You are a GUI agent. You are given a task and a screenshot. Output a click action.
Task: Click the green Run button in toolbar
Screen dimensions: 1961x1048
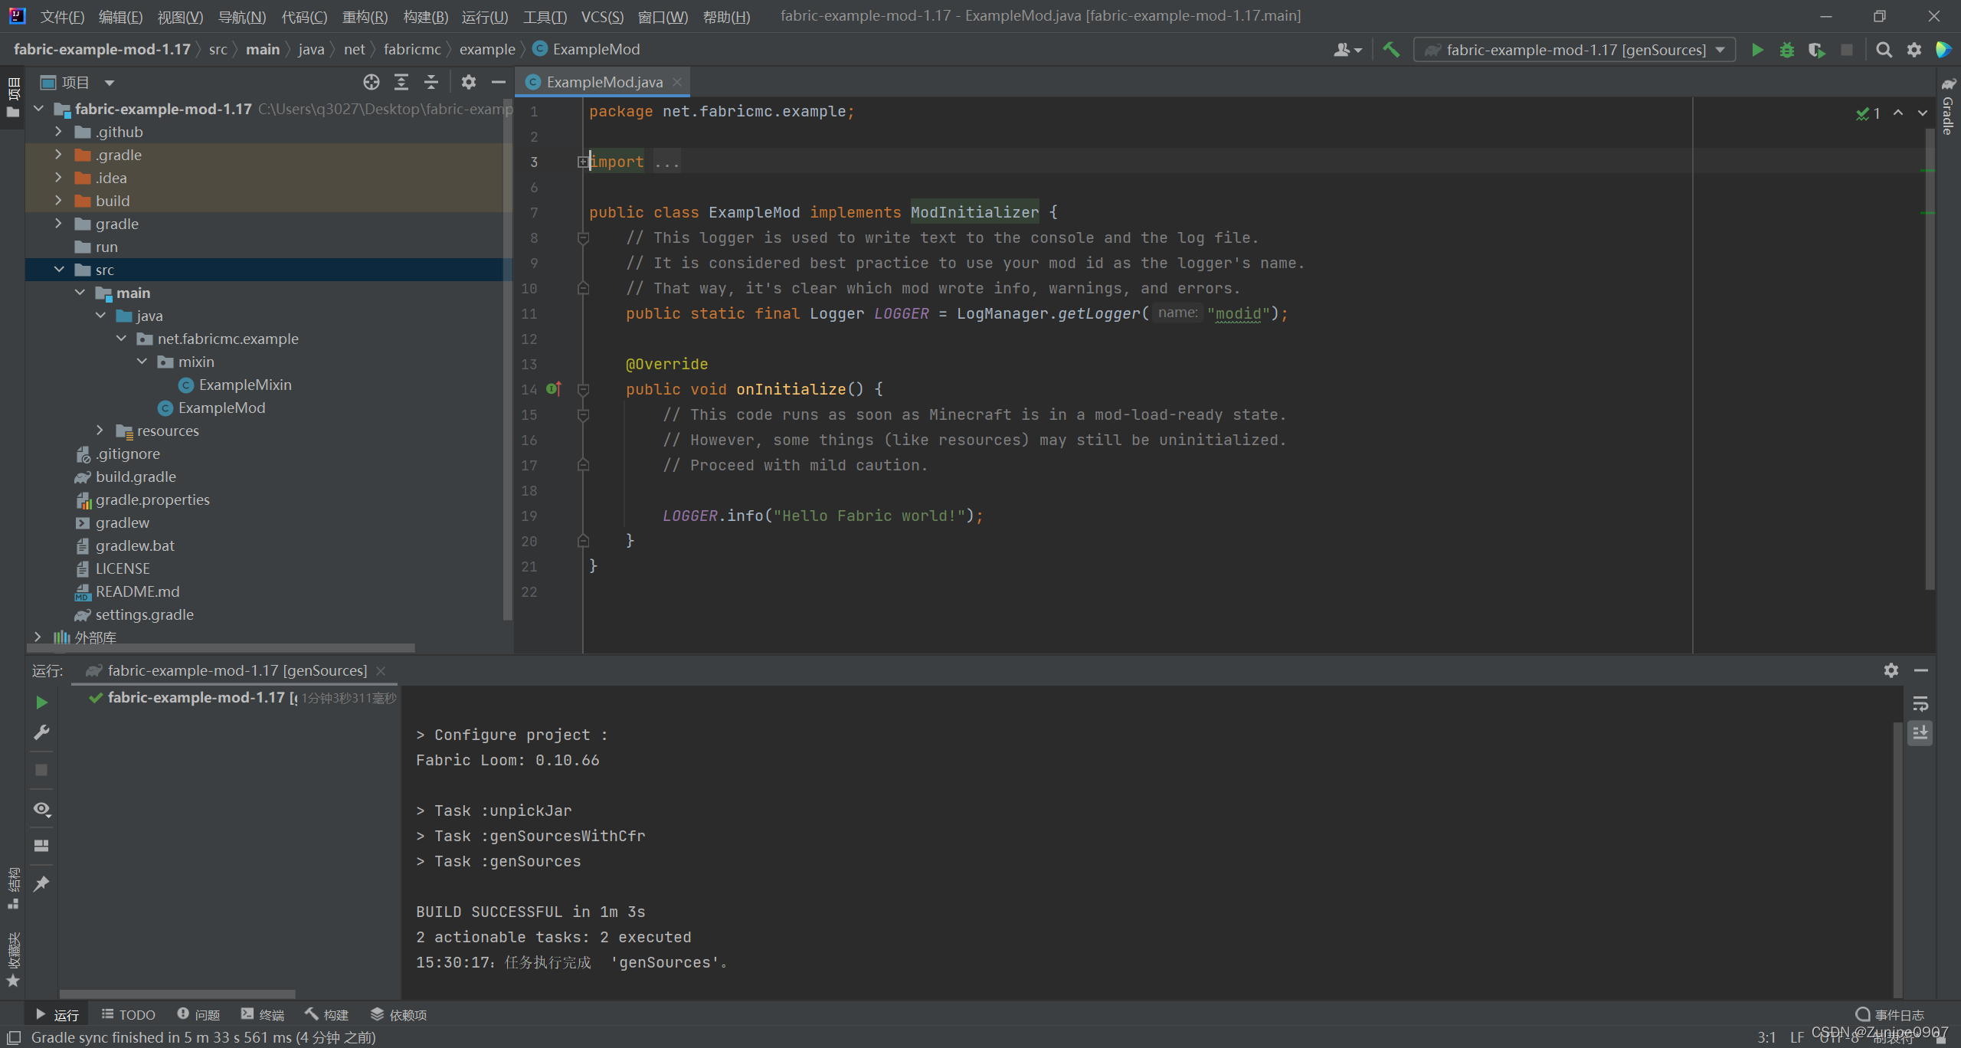pos(1757,50)
